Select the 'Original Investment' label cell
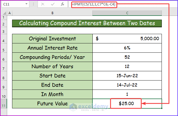Image resolution: width=178 pixels, height=116 pixels. click(x=52, y=39)
